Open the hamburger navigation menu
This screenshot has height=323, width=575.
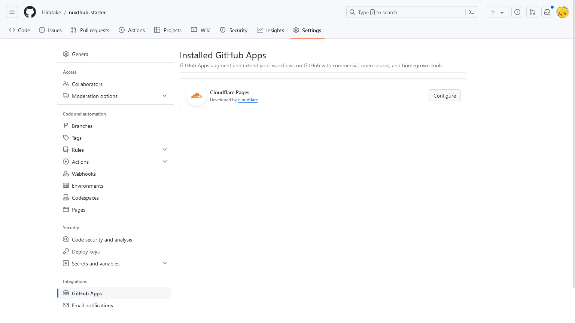pos(12,12)
